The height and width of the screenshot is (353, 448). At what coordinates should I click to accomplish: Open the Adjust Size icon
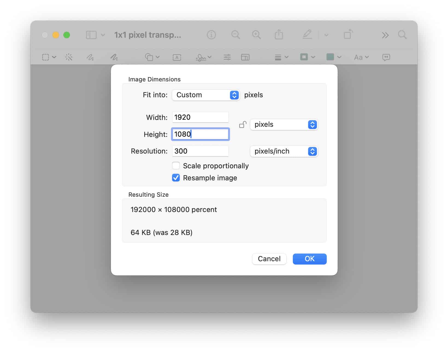245,57
